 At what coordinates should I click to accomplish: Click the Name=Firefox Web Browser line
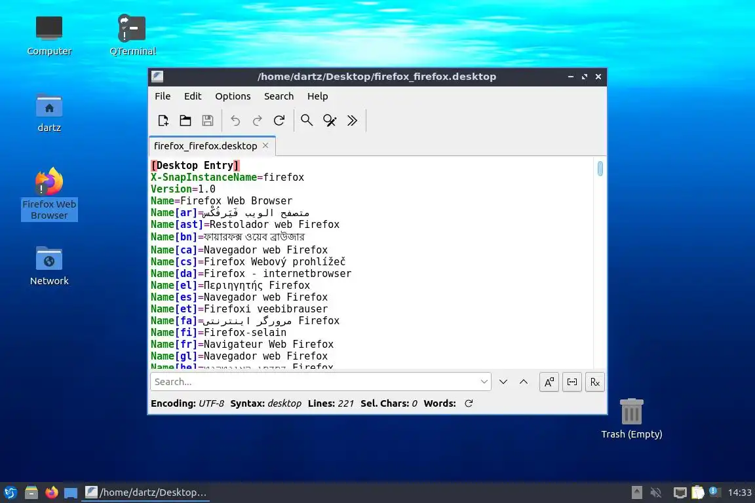(x=222, y=200)
